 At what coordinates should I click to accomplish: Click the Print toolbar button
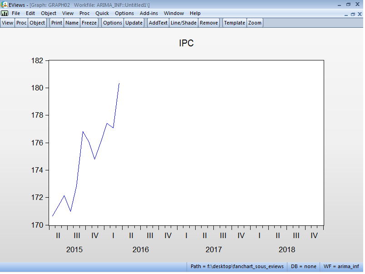57,23
